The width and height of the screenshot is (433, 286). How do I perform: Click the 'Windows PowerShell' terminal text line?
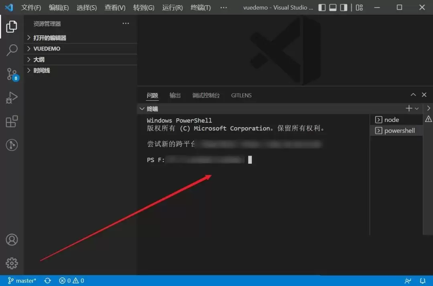pyautogui.click(x=179, y=120)
